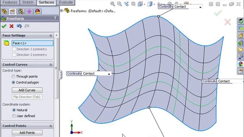The width and height of the screenshot is (244, 137).
Task: Click the PropertyManager scrollbar up arrow
Action: [56, 35]
